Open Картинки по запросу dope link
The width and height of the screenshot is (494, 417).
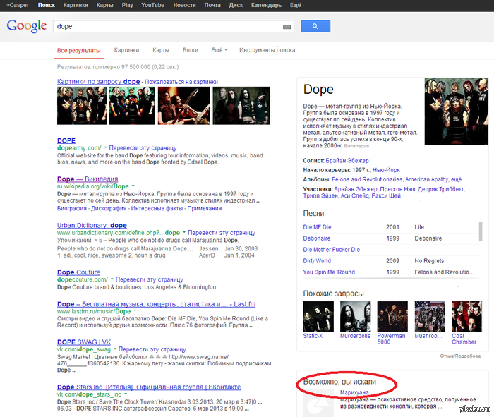[98, 82]
